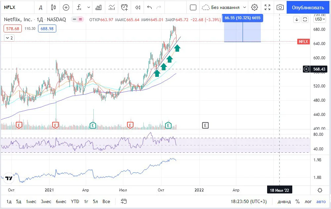Select the 5л time range

click(95, 201)
